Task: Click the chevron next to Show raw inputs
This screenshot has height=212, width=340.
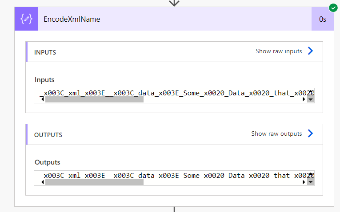Action: 310,51
